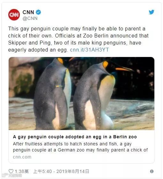Open the CNN display name
This screenshot has height=179, width=163.
tap(28, 12)
